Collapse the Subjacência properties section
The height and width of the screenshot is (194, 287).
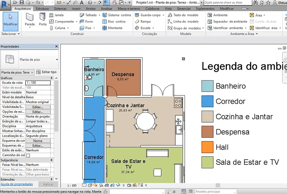click(51, 160)
